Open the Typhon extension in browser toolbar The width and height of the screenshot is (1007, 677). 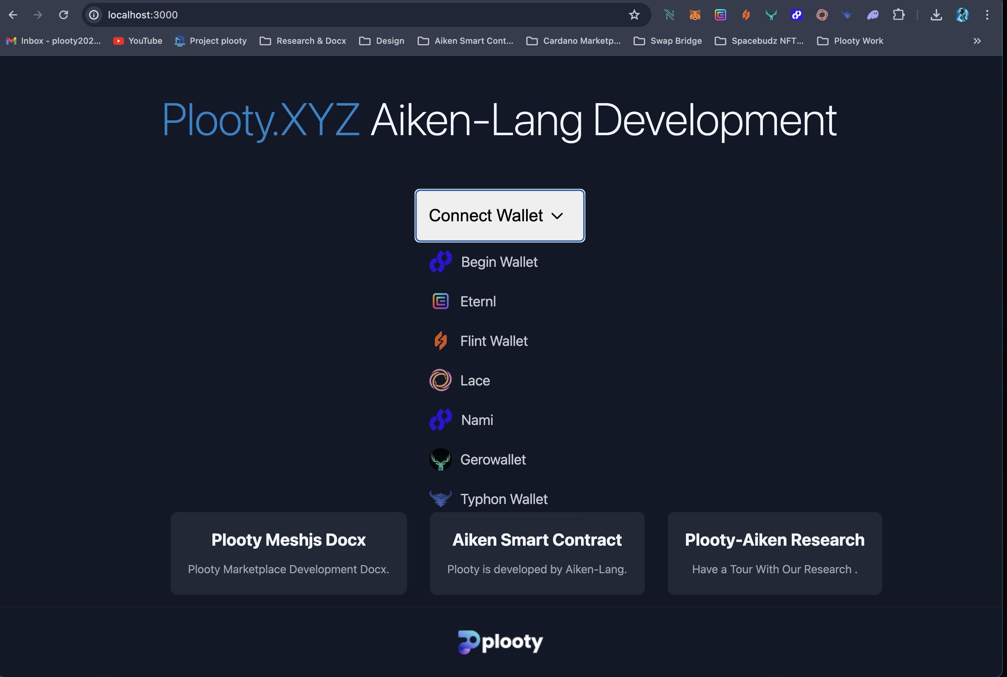(848, 15)
